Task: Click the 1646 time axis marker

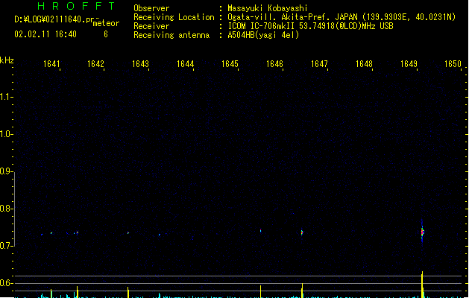Action: 274,64
